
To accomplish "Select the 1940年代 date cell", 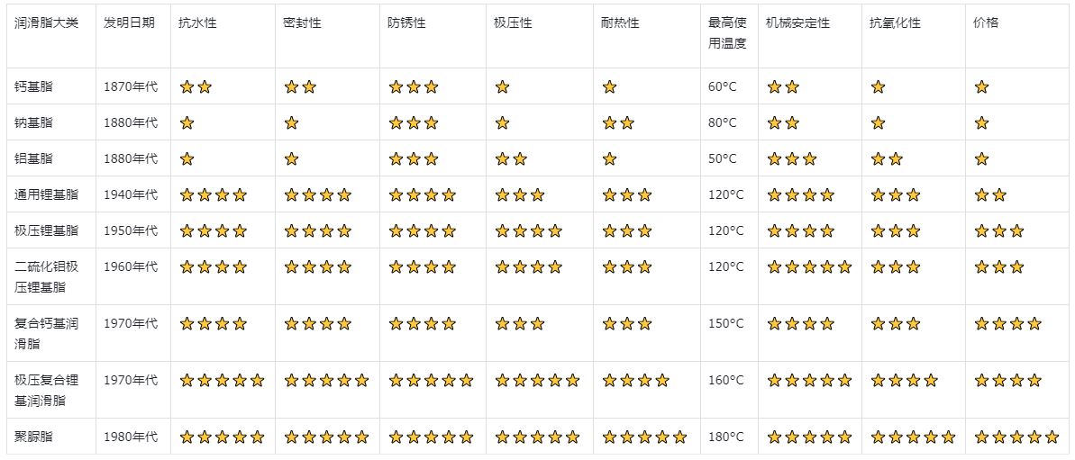I will (131, 195).
